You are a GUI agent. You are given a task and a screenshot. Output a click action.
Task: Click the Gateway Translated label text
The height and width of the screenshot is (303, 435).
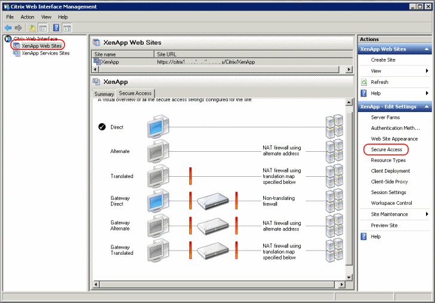click(x=122, y=250)
